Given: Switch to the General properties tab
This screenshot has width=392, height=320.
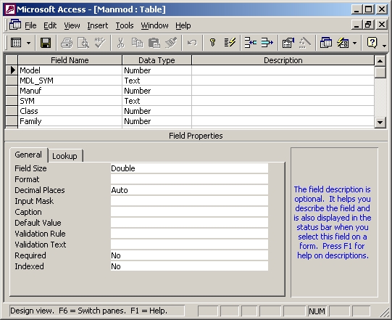Looking at the screenshot, I should pos(28,155).
